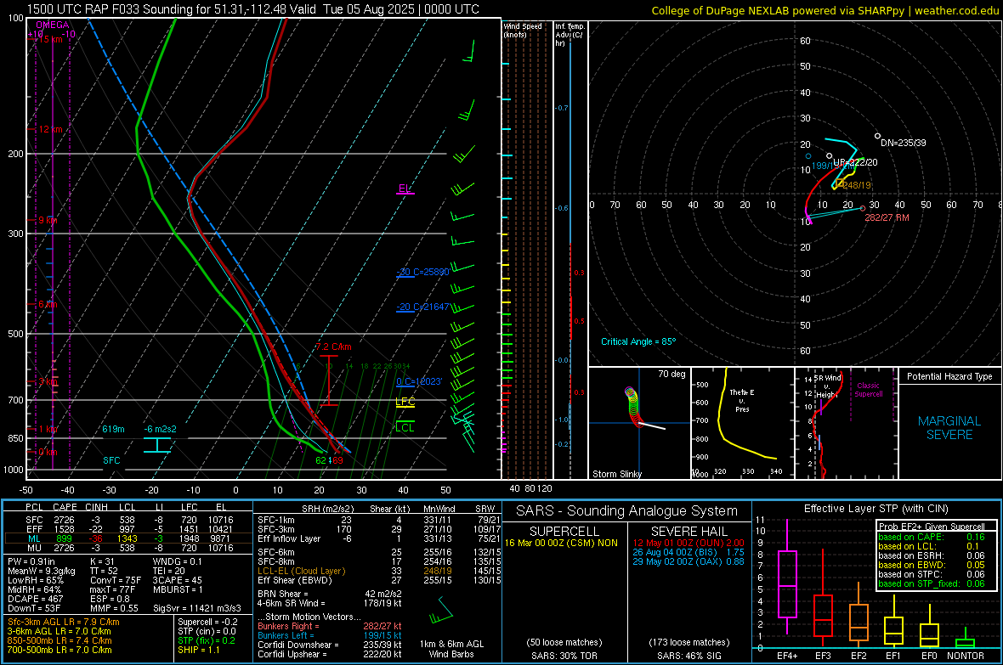Viewport: 1003px width, 665px height.
Task: Click the "MARGINAL SEVERE" hazard text
Action: pyautogui.click(x=949, y=428)
